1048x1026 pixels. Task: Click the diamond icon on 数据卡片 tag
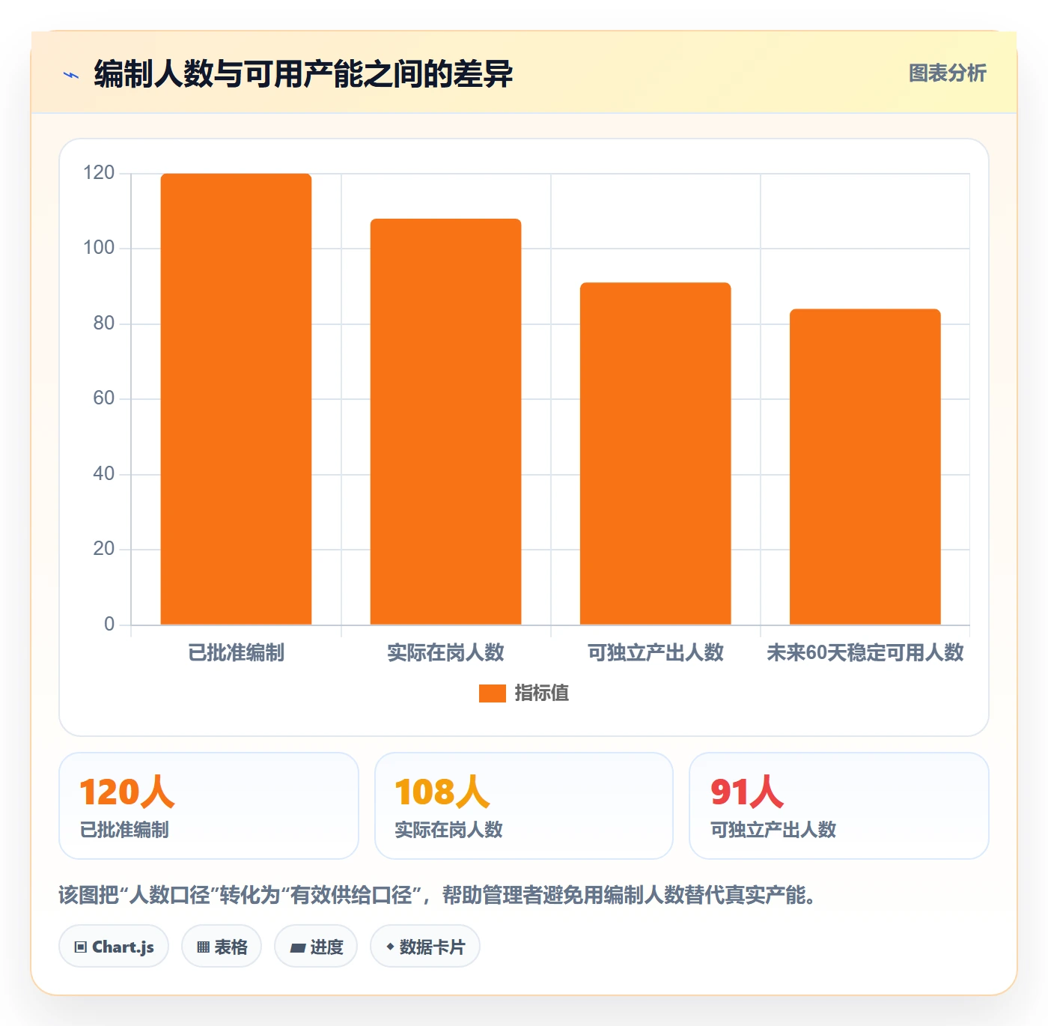(390, 947)
